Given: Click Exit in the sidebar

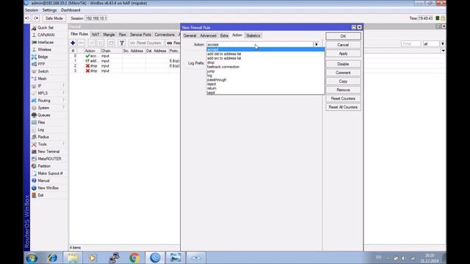Looking at the screenshot, I should [x=40, y=195].
